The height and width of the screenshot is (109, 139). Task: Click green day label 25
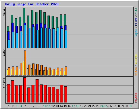coord(106,106)
